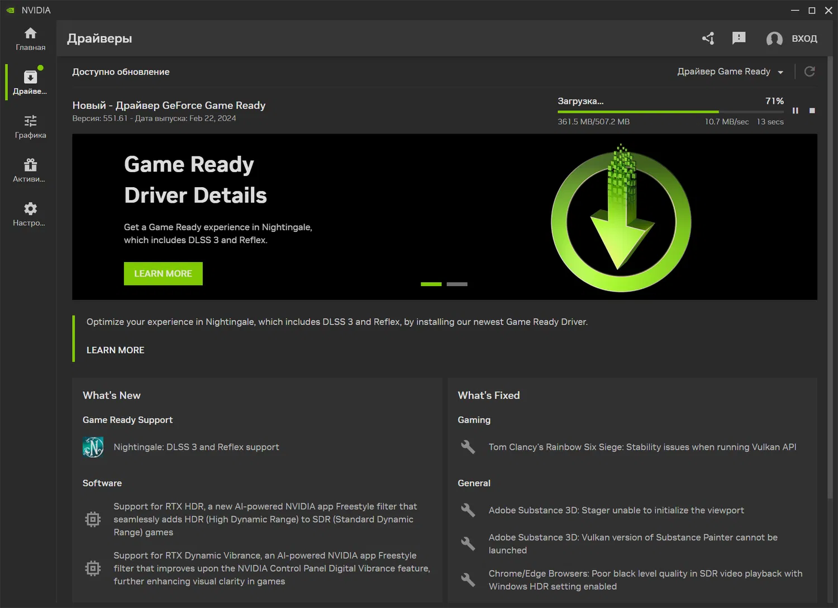Click the '71%' progress percentage

[774, 101]
